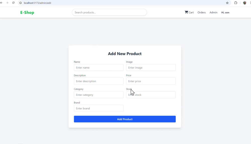Open the shopping Cart icon
251x144 pixels.
point(186,12)
